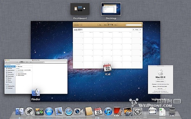191x119 pixels.
Task: Click the Today button in iCal
Action: [x=137, y=30]
